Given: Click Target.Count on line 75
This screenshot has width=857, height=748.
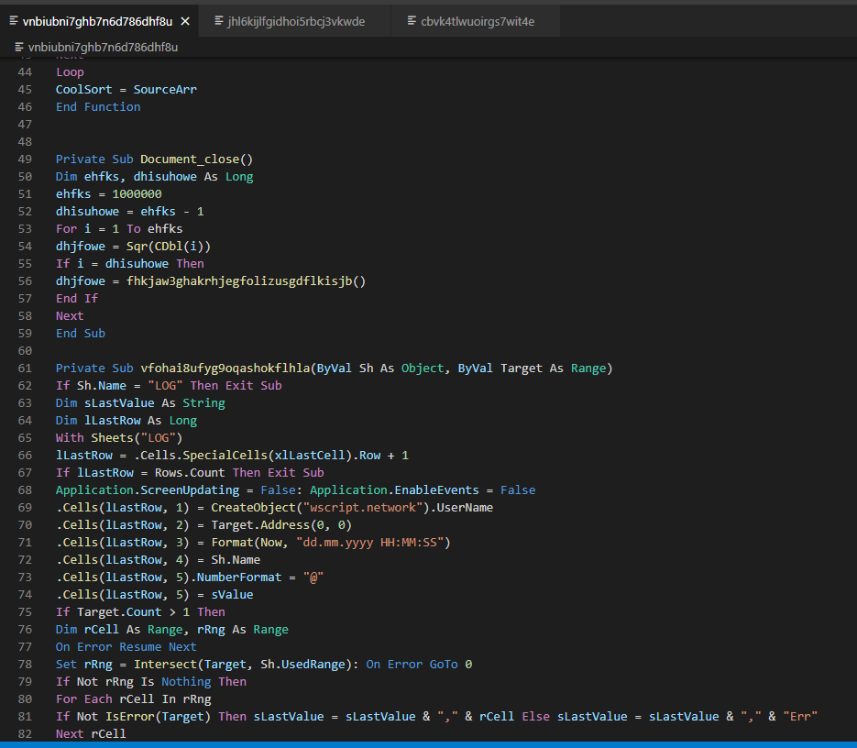Looking at the screenshot, I should pyautogui.click(x=119, y=612).
